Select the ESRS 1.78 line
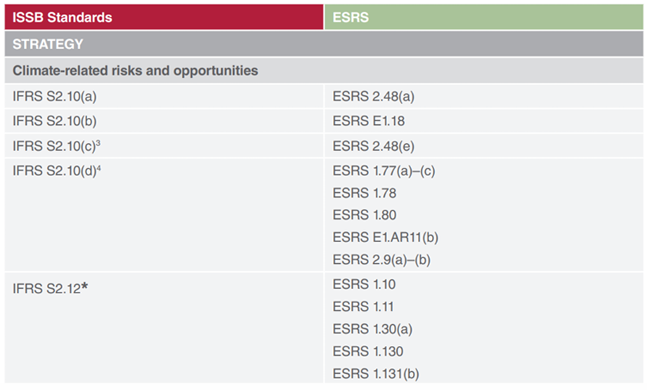This screenshot has height=390, width=647. (x=364, y=192)
